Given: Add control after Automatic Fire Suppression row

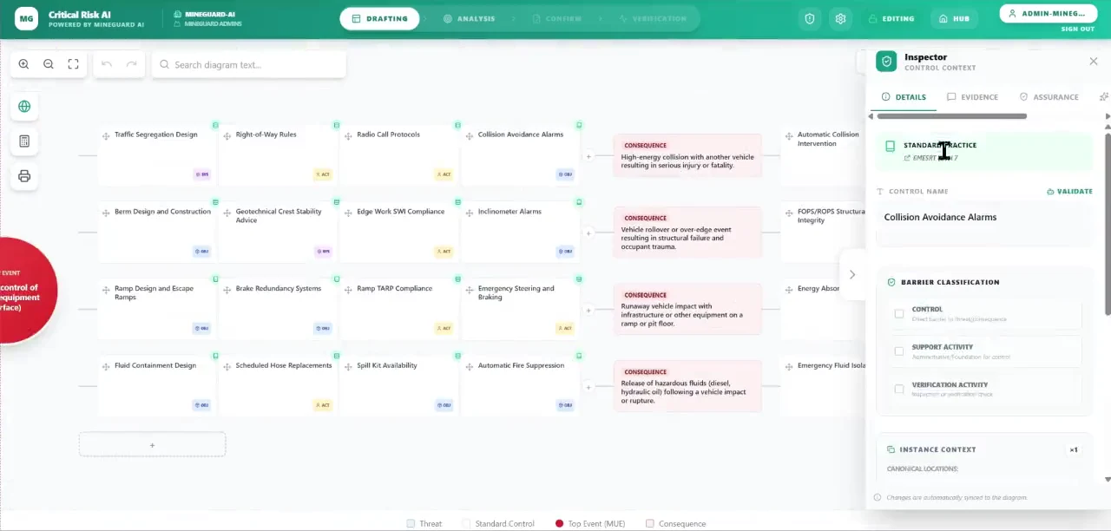Looking at the screenshot, I should click(x=588, y=387).
